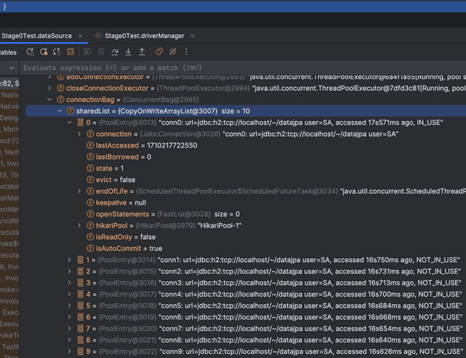Select the isReadOnly = false row

246,237
